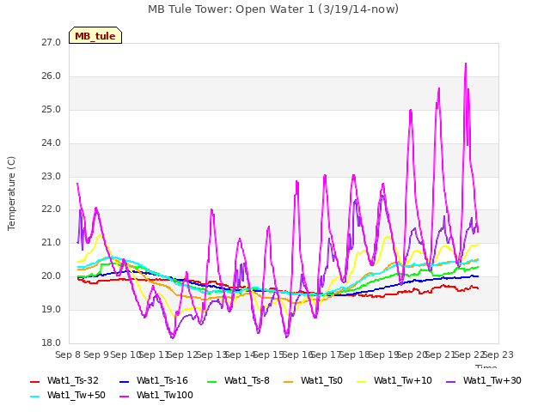Screen dimensions: 550x412
Task: Select the Wat1_Ts0 legend label
Action: coord(321,380)
